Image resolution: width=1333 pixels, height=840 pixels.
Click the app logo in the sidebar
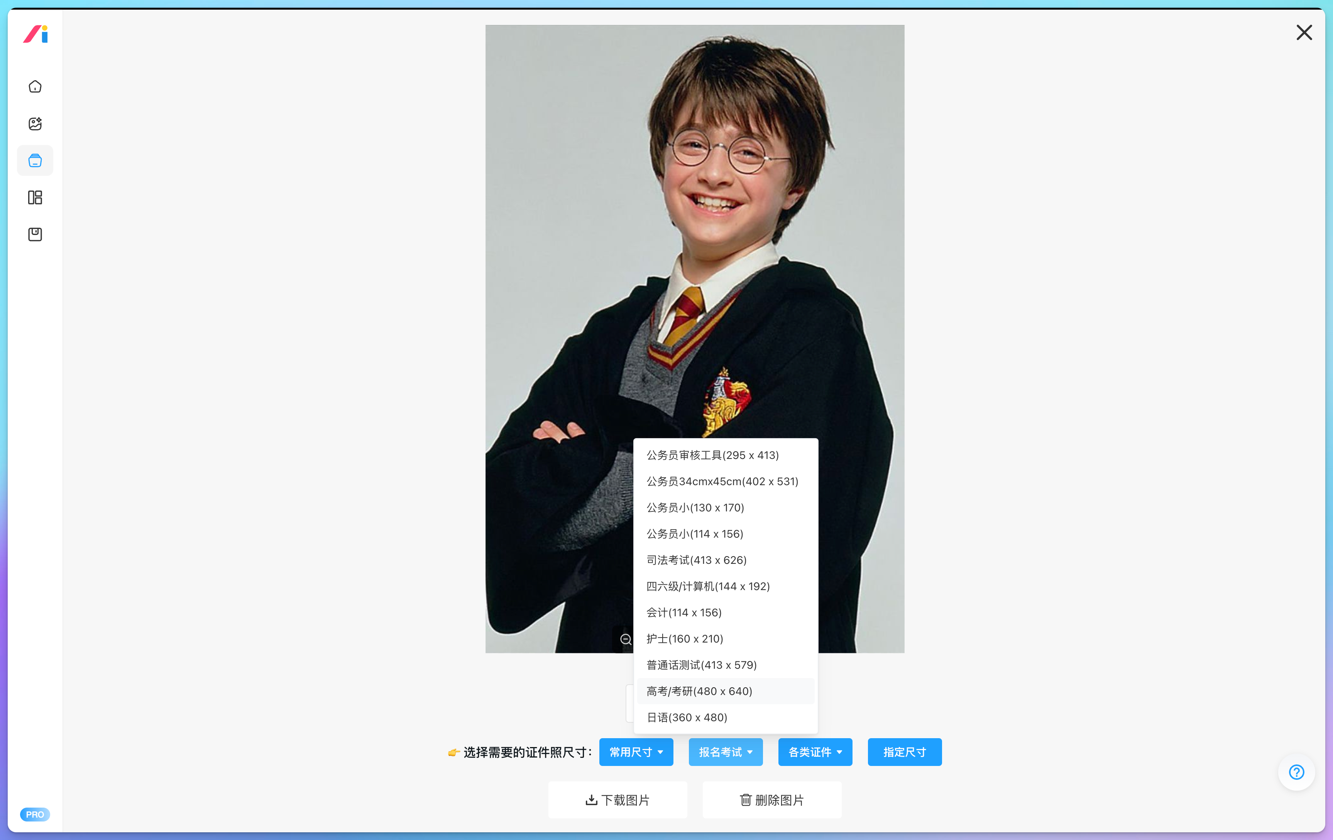click(36, 34)
